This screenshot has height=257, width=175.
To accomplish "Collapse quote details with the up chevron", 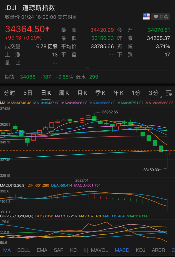I will pyautogui.click(x=87, y=68).
